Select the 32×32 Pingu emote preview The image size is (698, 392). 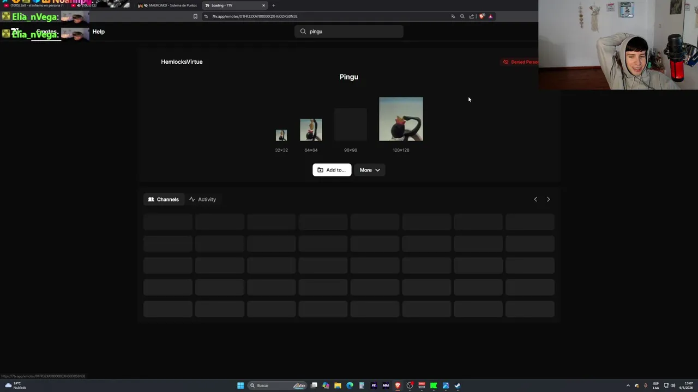(x=281, y=135)
